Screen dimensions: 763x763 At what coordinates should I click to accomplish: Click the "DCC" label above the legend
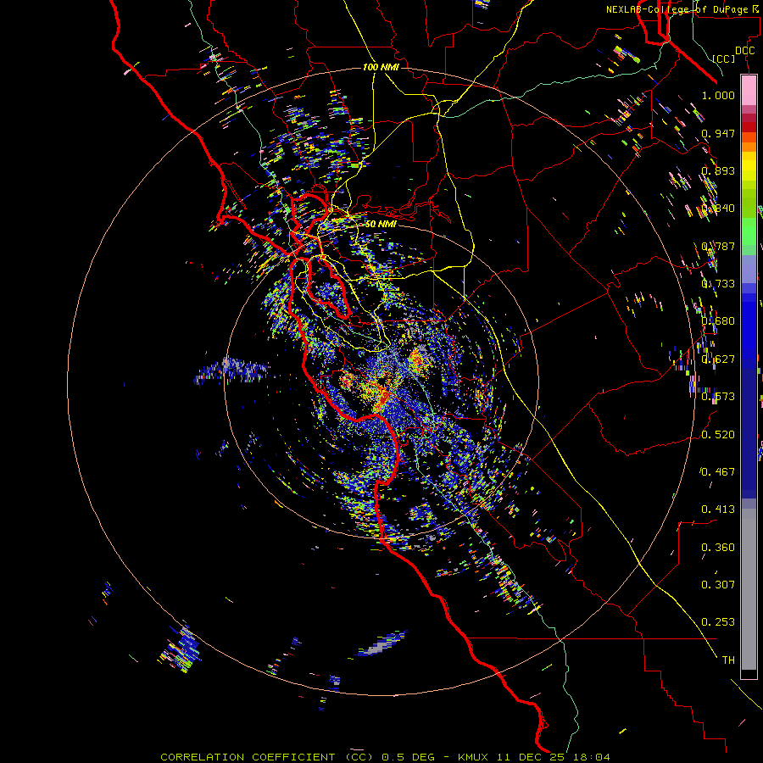pos(744,51)
